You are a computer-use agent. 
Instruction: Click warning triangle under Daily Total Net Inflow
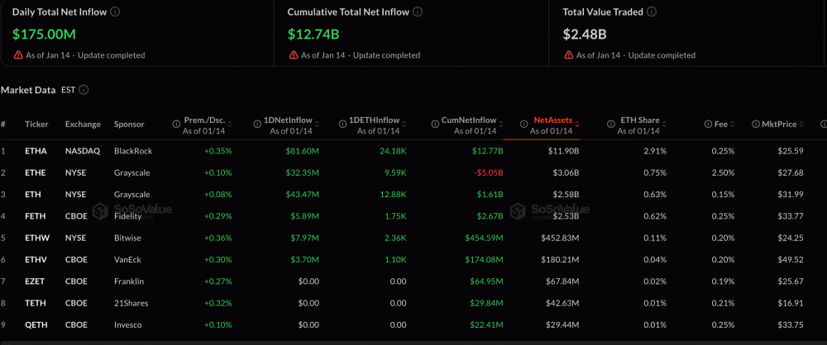[x=18, y=55]
